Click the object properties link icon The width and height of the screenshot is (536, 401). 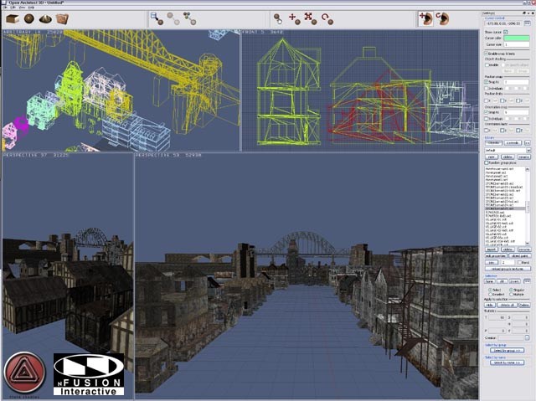[x=157, y=18]
